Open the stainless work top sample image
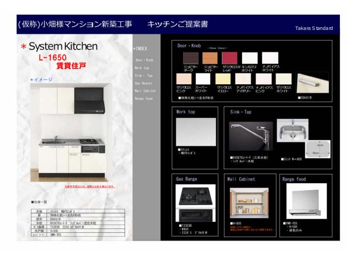The image size is (348, 261). [196, 132]
